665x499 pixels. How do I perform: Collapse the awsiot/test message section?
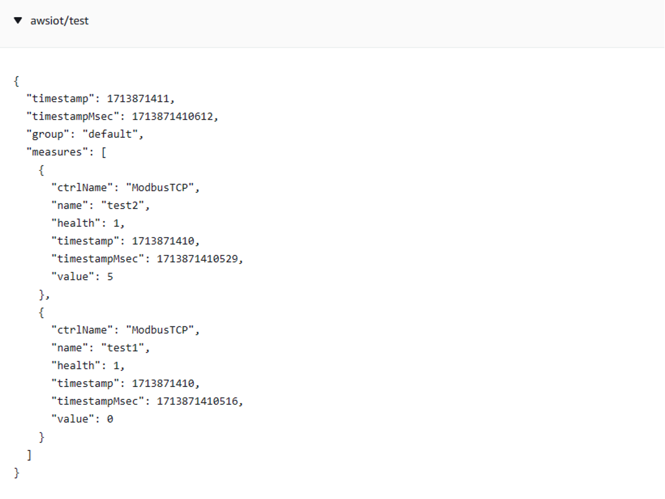[18, 21]
